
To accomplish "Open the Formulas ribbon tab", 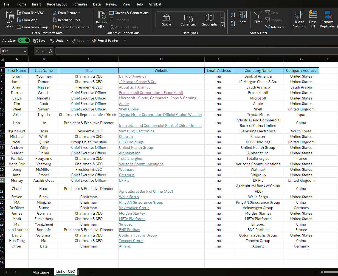I will click(80, 4).
